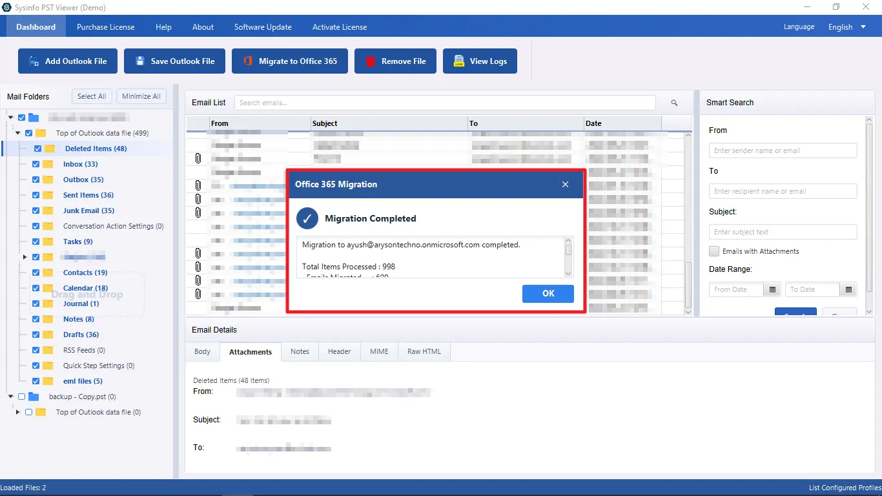The width and height of the screenshot is (882, 496).
Task: Click the Notes folder icon in Mail Folders
Action: click(x=48, y=319)
